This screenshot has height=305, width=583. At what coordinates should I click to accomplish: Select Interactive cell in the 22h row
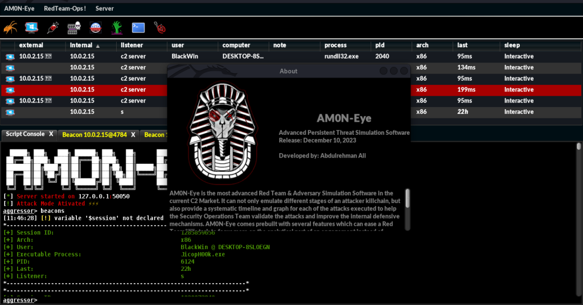(x=519, y=112)
